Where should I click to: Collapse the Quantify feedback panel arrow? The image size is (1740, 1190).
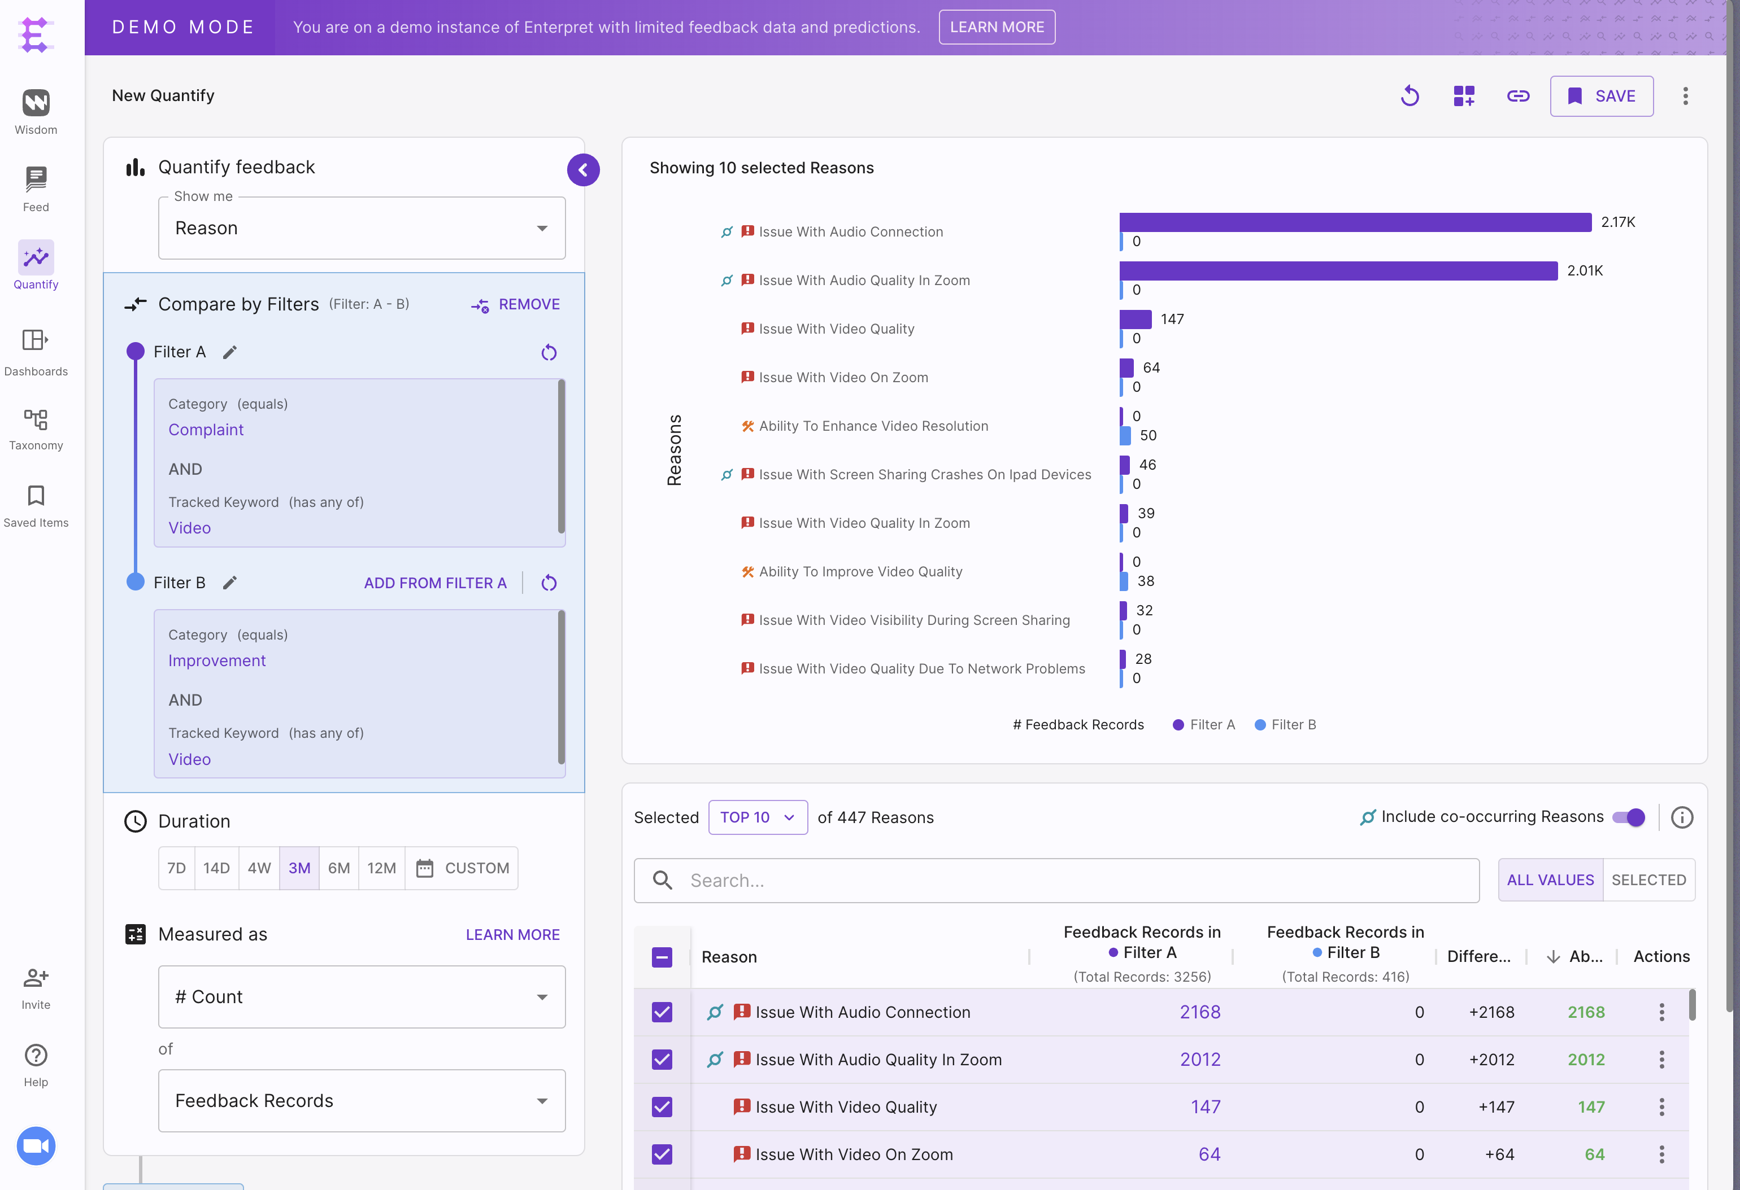point(582,170)
